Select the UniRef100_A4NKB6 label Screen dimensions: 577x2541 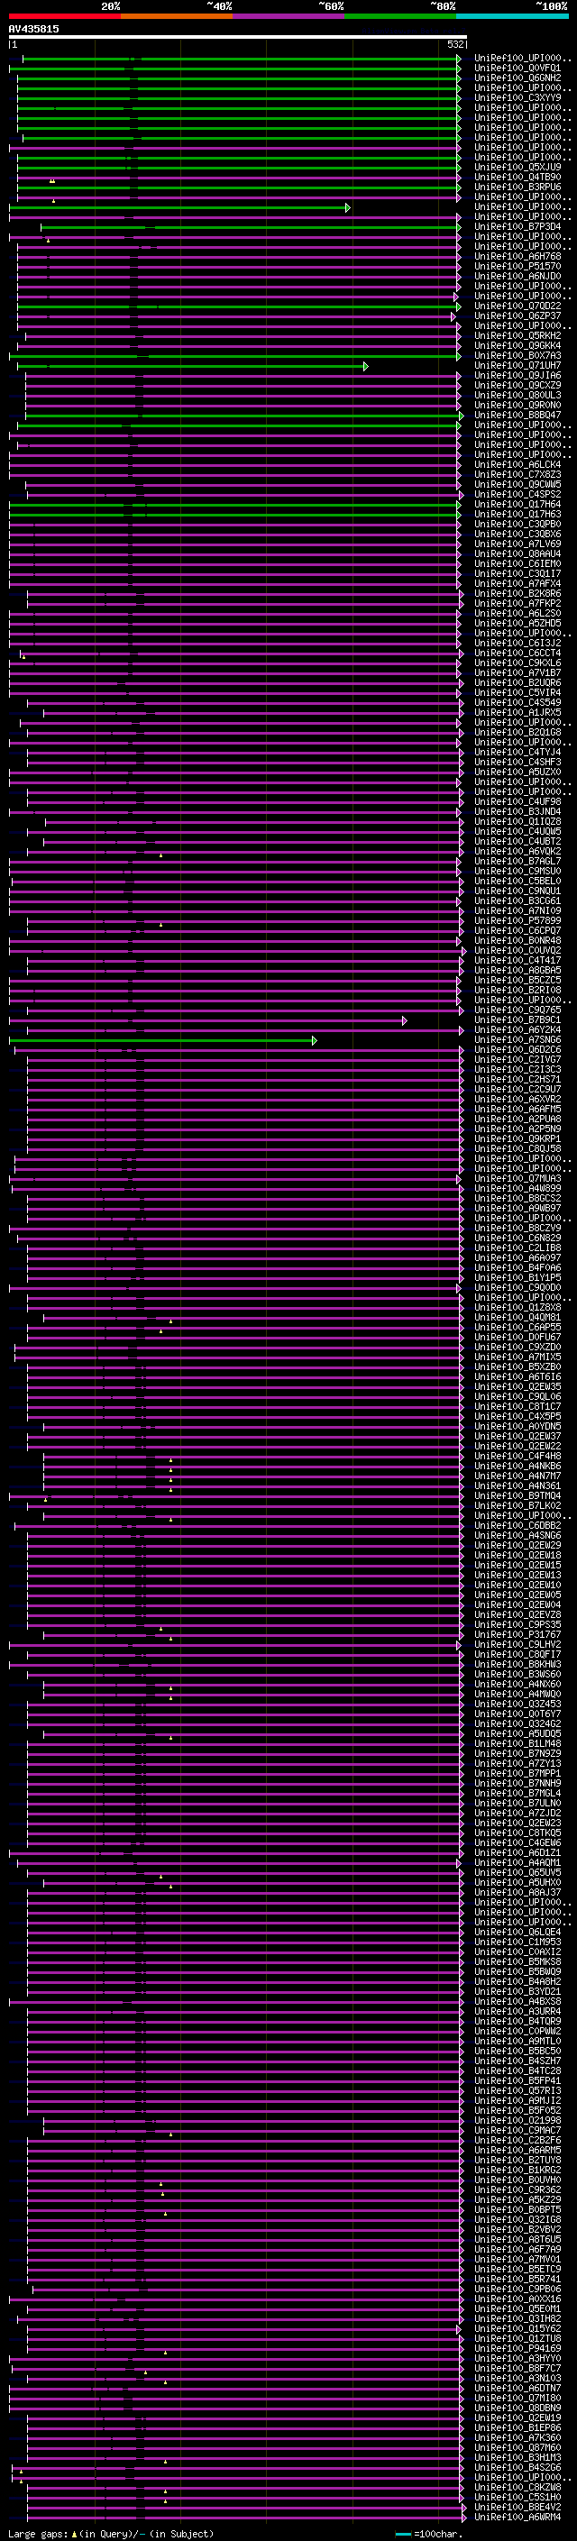coord(517,1467)
